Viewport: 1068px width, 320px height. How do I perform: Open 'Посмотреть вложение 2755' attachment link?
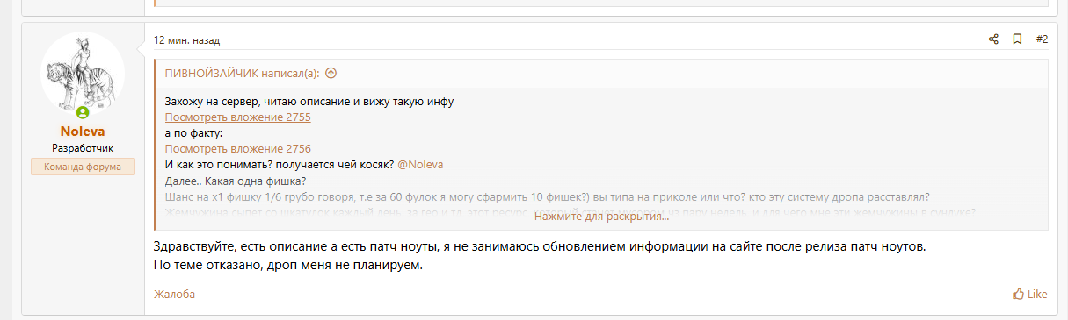[238, 117]
